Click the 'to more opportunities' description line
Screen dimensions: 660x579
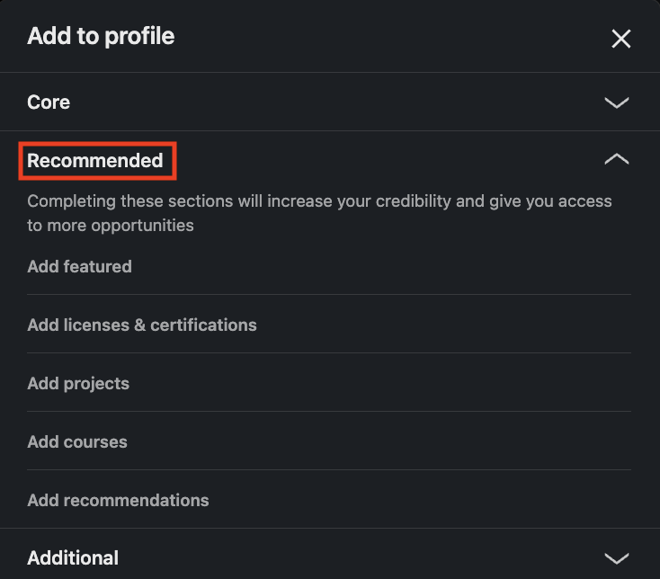tap(111, 226)
